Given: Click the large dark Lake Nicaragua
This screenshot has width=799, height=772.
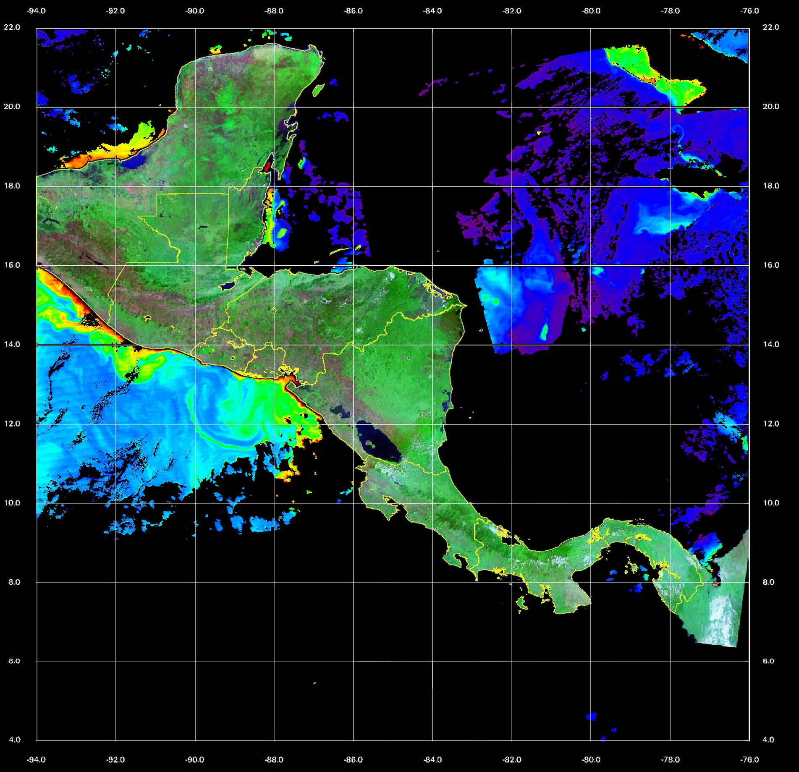Looking at the screenshot, I should click(378, 443).
